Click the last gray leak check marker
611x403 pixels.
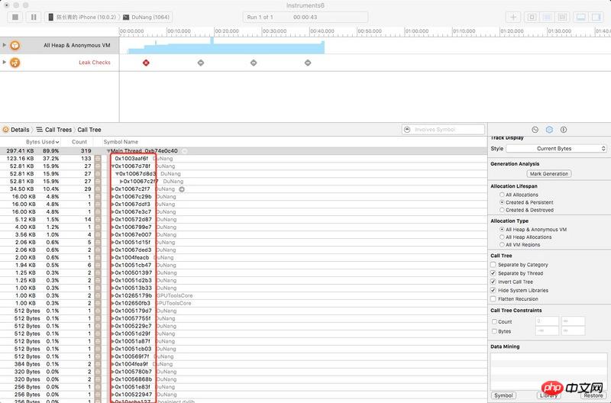point(308,63)
